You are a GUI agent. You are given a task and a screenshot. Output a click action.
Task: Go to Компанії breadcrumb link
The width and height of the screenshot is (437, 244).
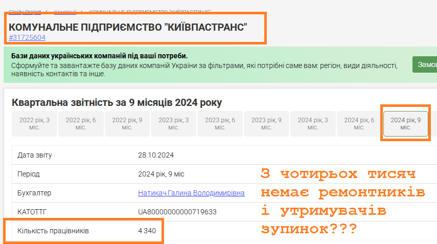tap(65, 11)
